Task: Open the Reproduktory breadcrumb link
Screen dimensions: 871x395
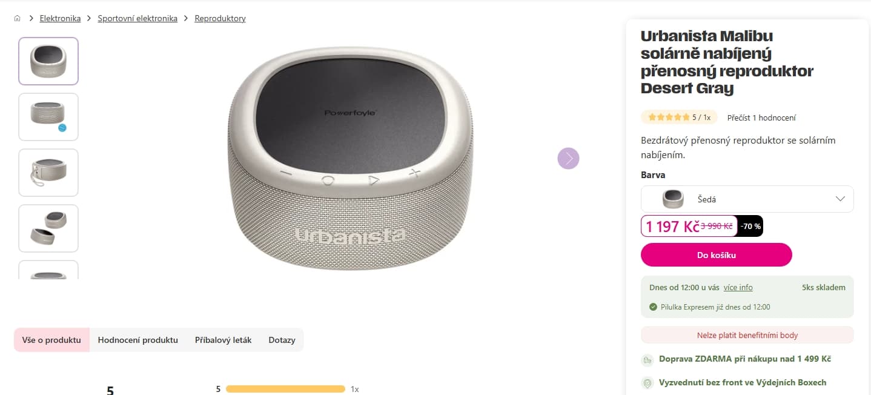Action: (x=220, y=18)
